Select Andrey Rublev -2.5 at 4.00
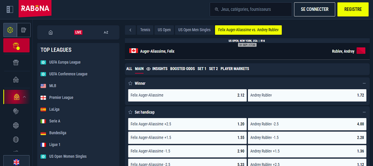Screen dimensions: 373x166 click(307, 124)
